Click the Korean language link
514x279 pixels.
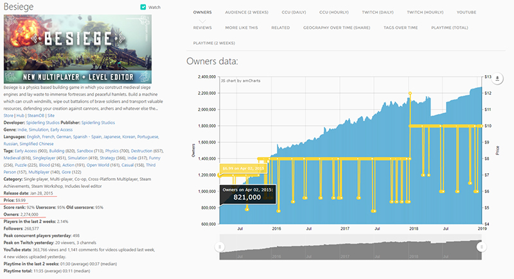(129, 137)
